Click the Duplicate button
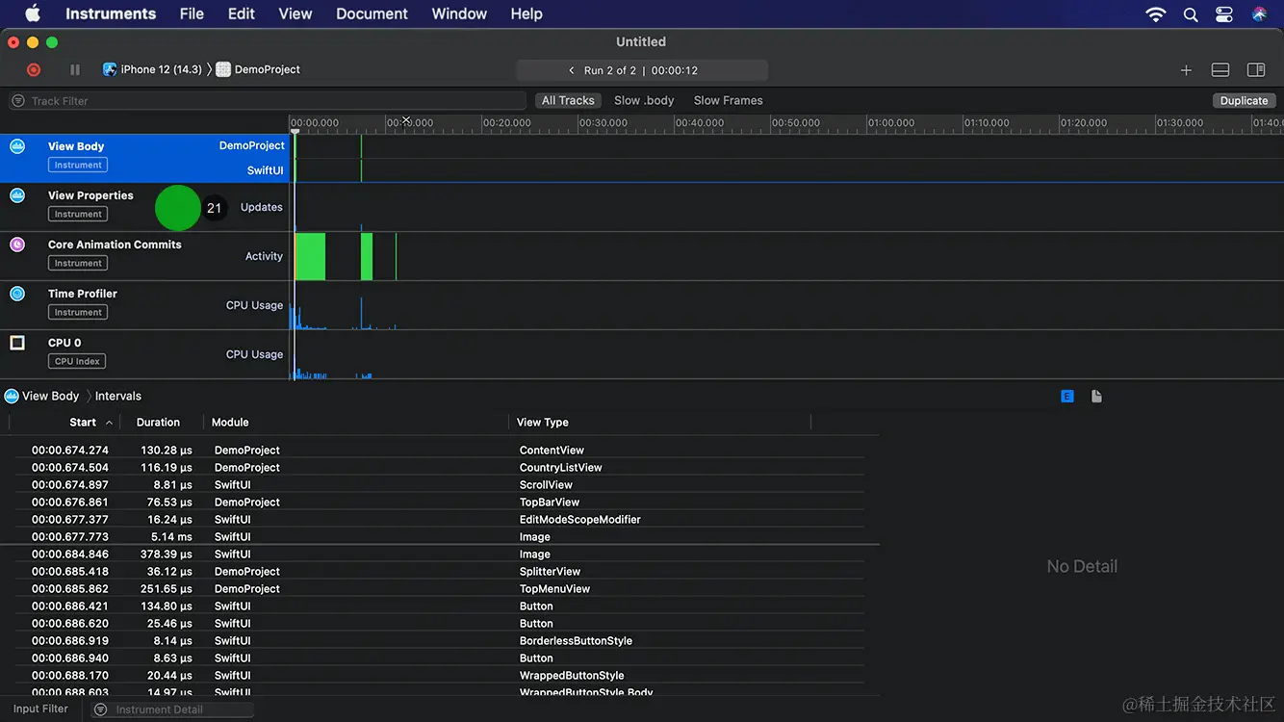Viewport: 1284px width, 722px height. [x=1245, y=100]
